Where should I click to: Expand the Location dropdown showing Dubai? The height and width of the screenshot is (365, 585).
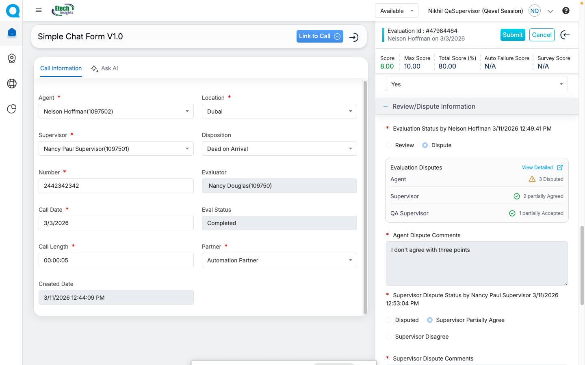pyautogui.click(x=279, y=112)
